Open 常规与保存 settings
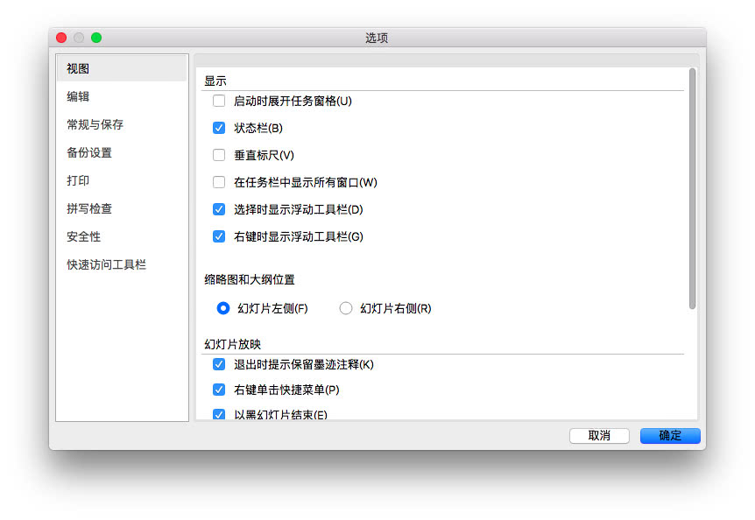The height and width of the screenshot is (520, 755). [122, 124]
